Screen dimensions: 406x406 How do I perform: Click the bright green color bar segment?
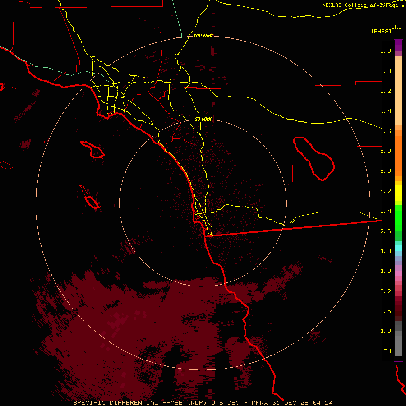[398, 217]
